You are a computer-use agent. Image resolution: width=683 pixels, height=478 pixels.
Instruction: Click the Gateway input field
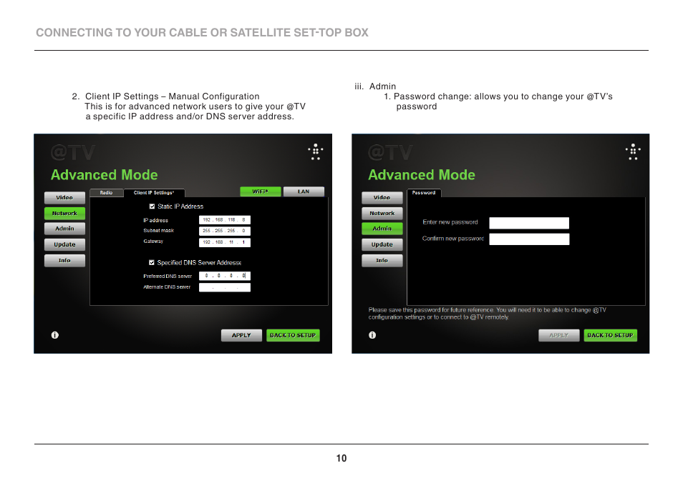[225, 242]
